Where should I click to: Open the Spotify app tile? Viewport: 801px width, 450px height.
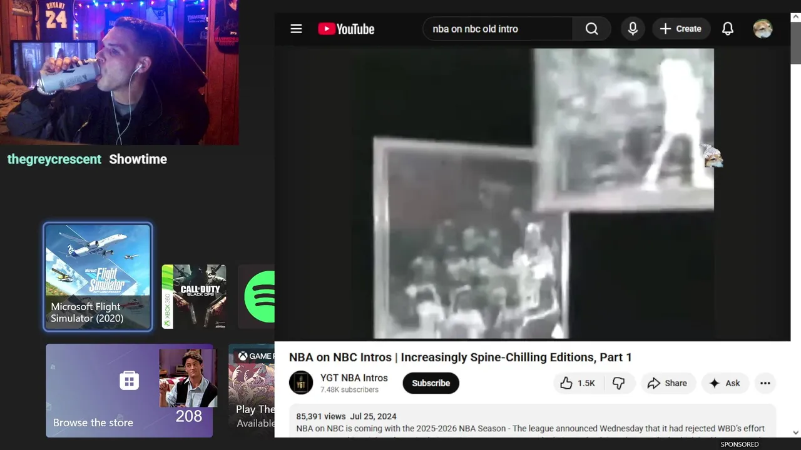coord(257,296)
